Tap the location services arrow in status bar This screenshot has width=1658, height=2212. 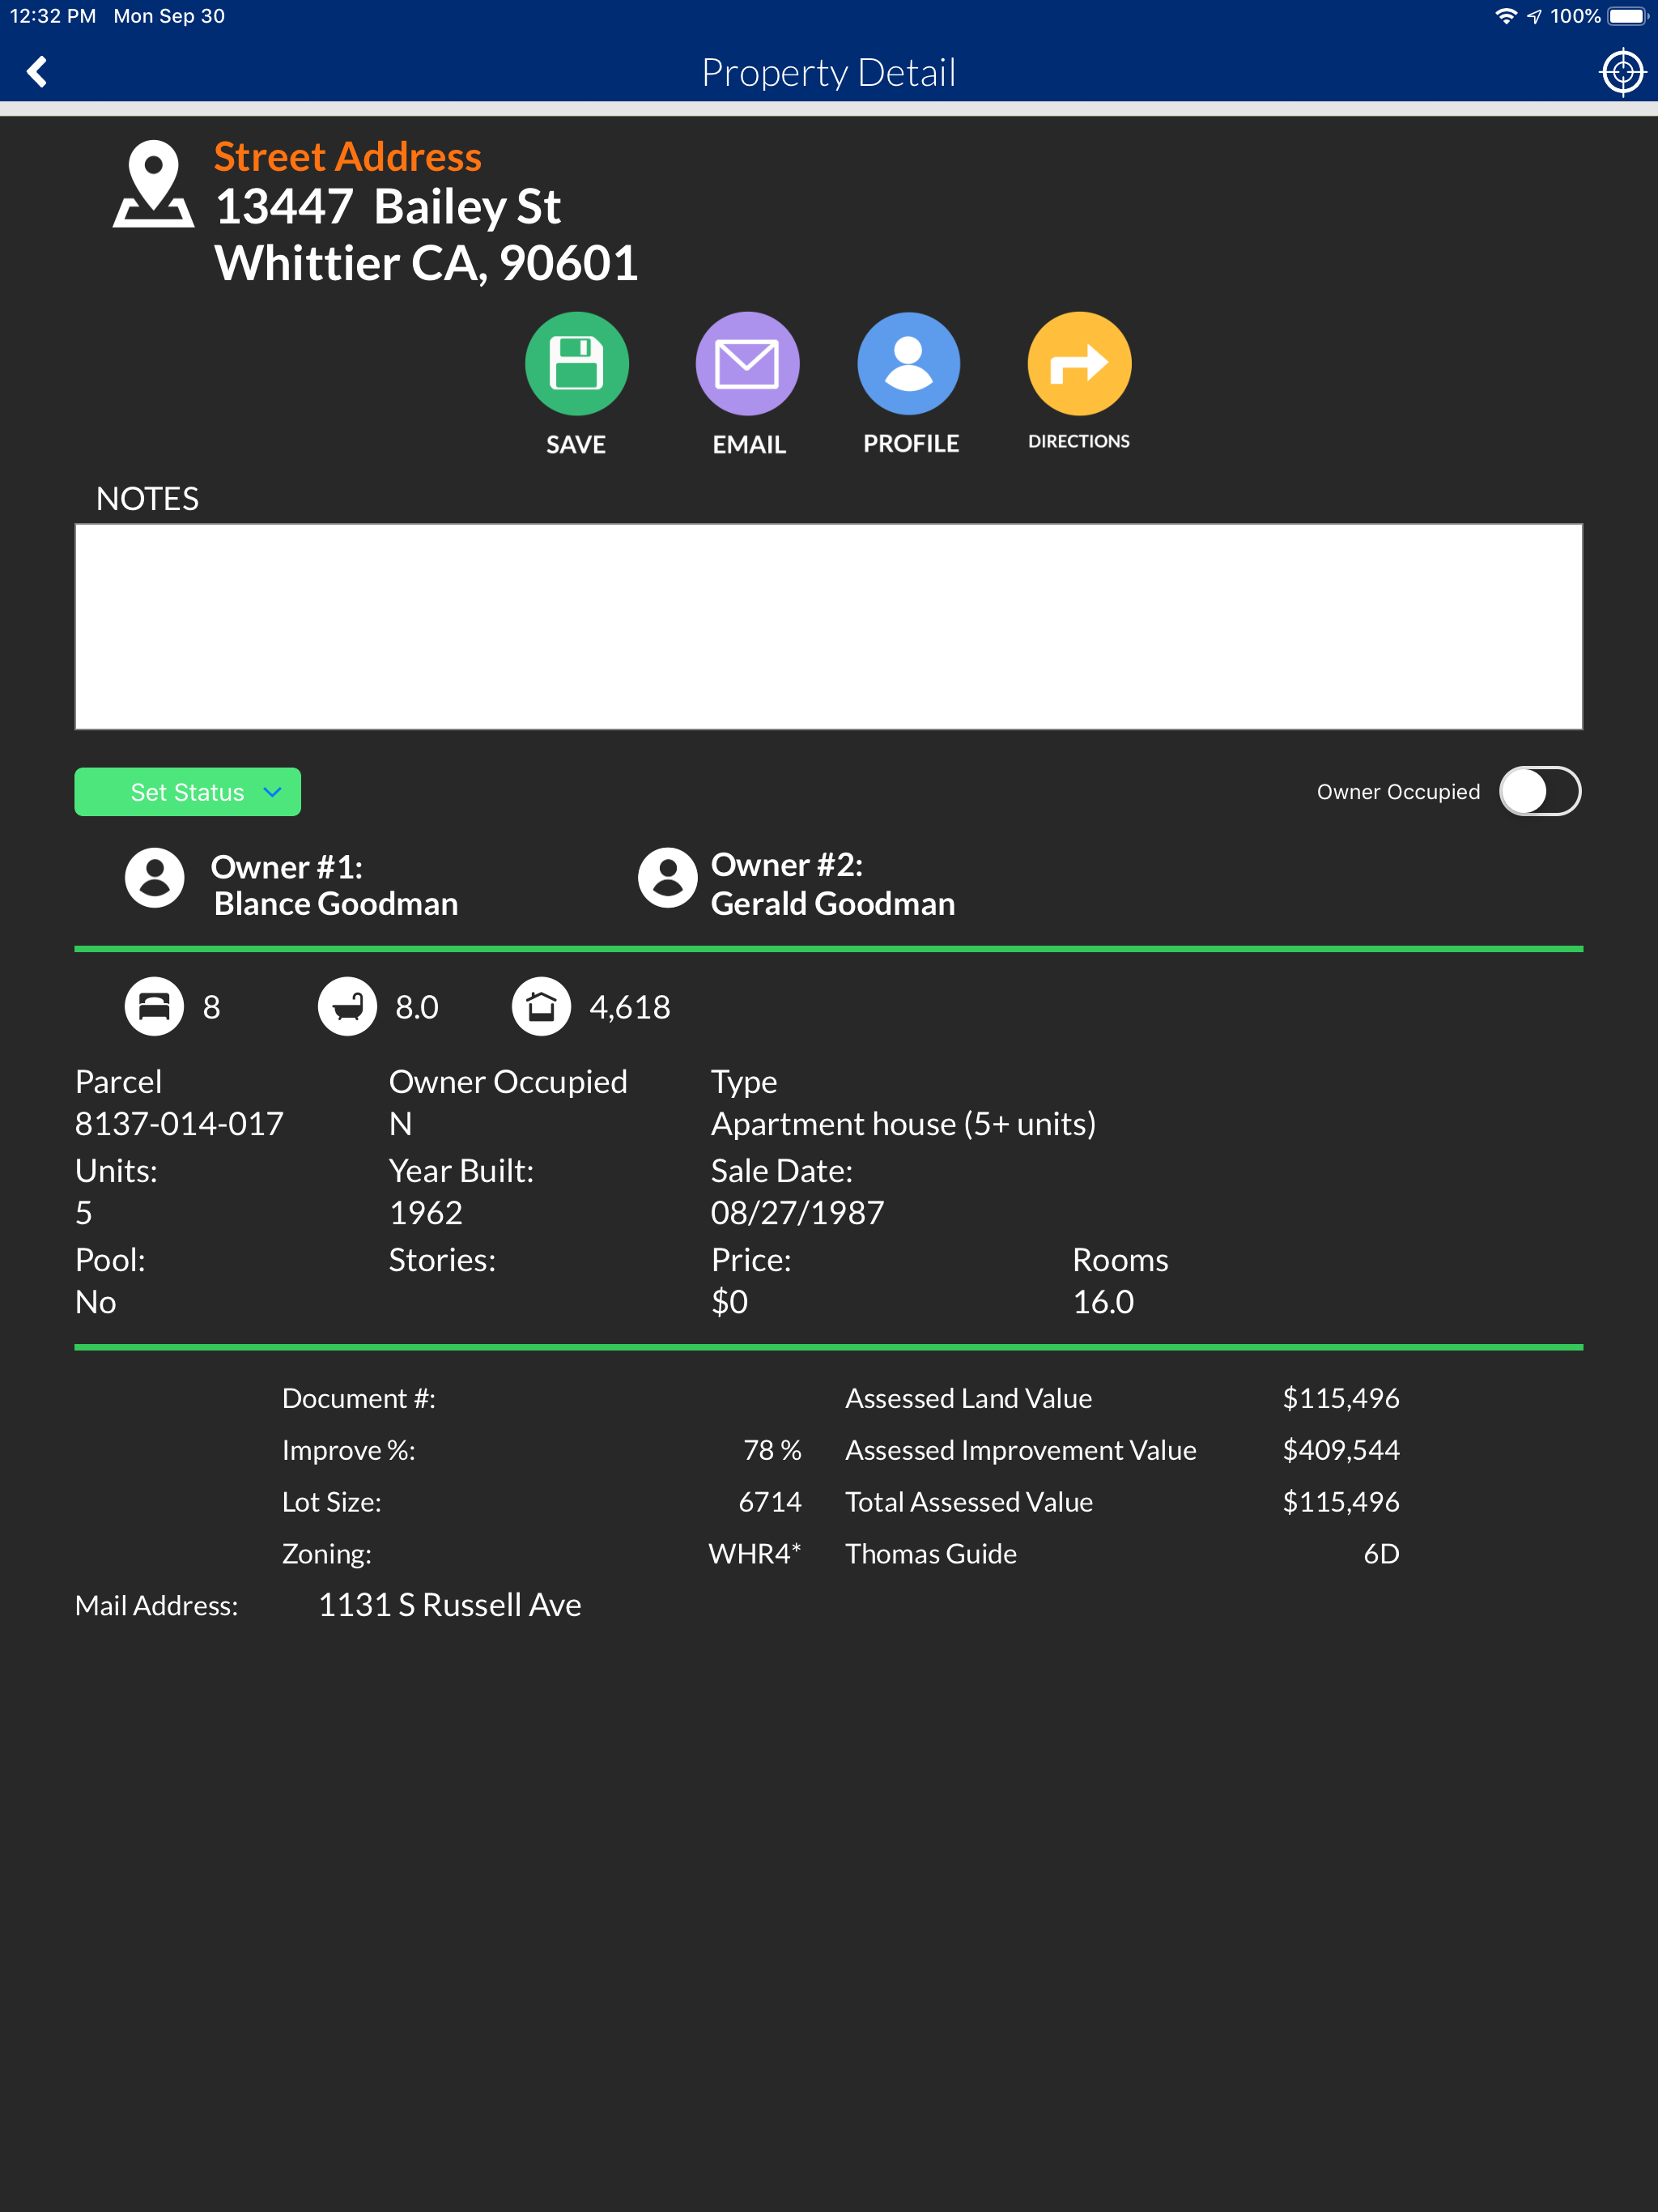click(x=1534, y=17)
